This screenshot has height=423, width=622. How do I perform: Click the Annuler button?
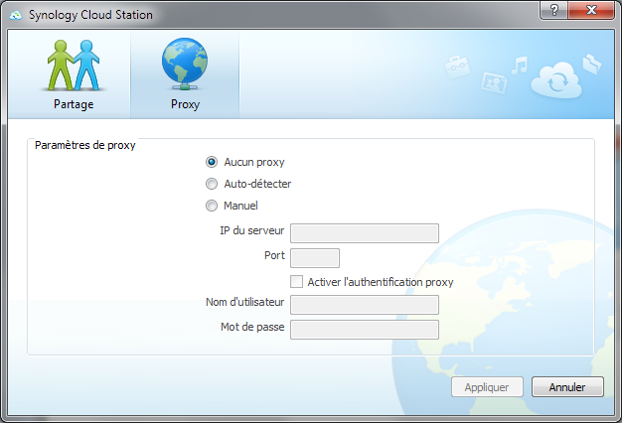pyautogui.click(x=567, y=387)
